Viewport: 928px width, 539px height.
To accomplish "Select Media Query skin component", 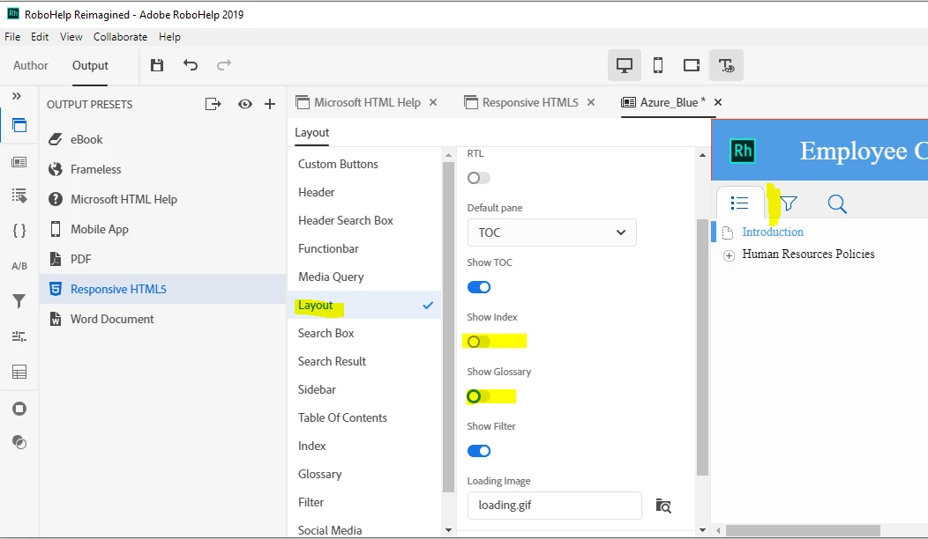I will click(x=364, y=277).
